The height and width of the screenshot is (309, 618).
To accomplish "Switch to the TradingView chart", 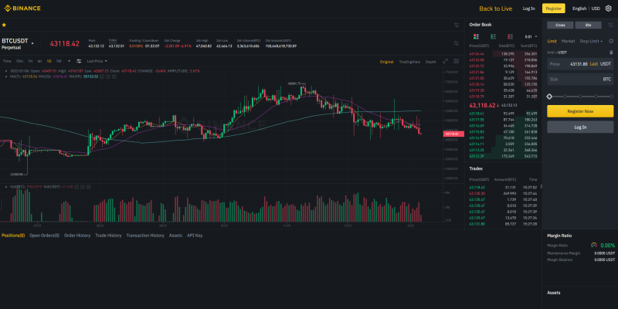I will (409, 62).
